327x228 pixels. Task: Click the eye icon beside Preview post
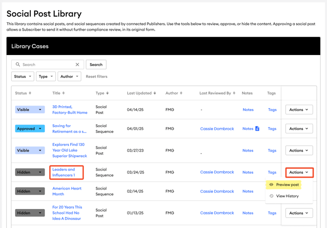[x=271, y=185]
